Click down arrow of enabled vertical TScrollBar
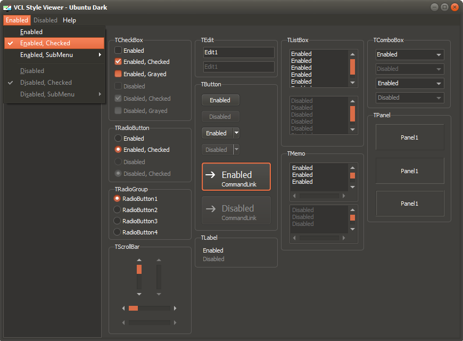The width and height of the screenshot is (463, 341). click(x=139, y=294)
